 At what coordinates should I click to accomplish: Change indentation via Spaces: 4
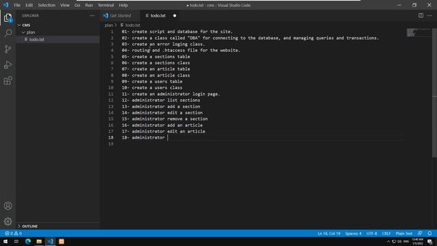tap(353, 234)
